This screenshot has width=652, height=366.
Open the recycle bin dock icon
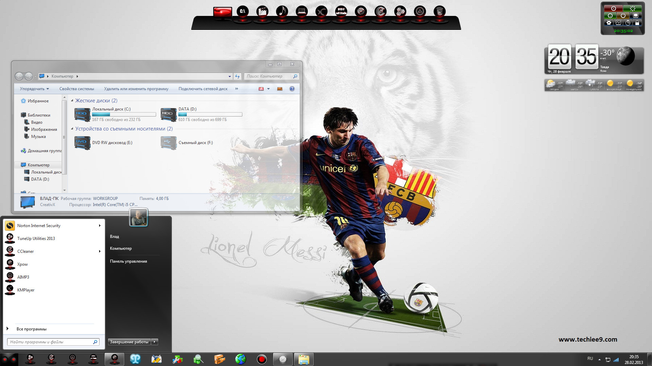click(x=439, y=12)
